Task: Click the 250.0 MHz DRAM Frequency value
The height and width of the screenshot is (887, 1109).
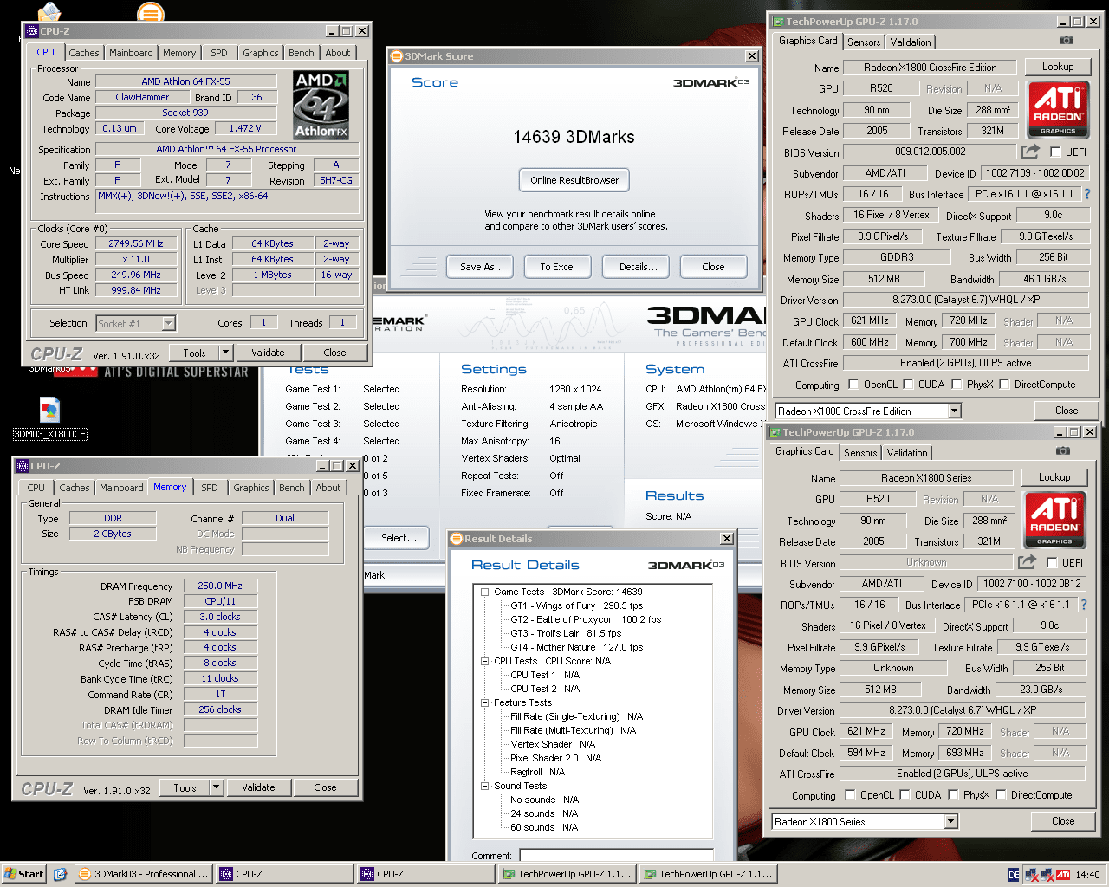Action: click(x=220, y=586)
